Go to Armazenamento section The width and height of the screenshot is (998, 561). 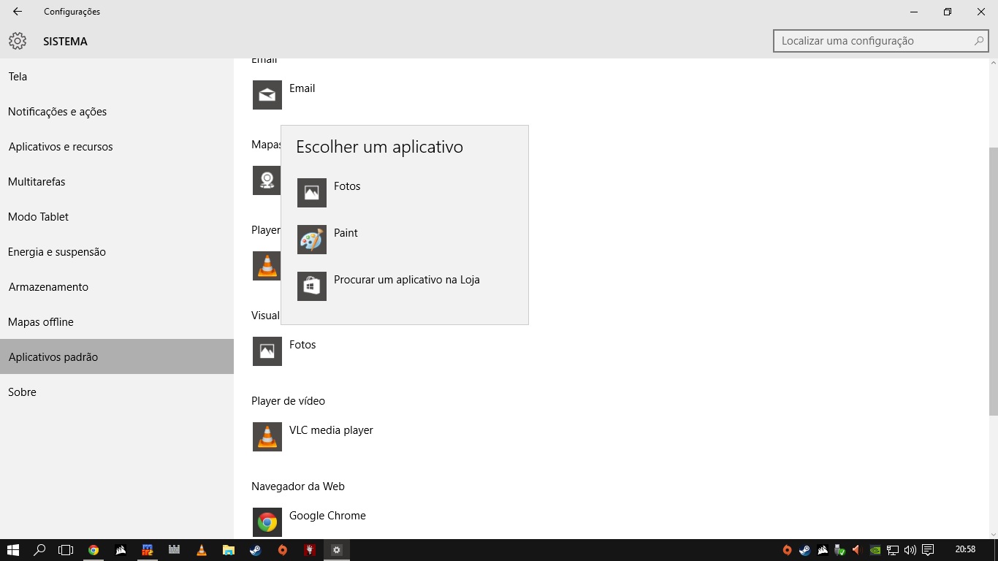[117, 287]
